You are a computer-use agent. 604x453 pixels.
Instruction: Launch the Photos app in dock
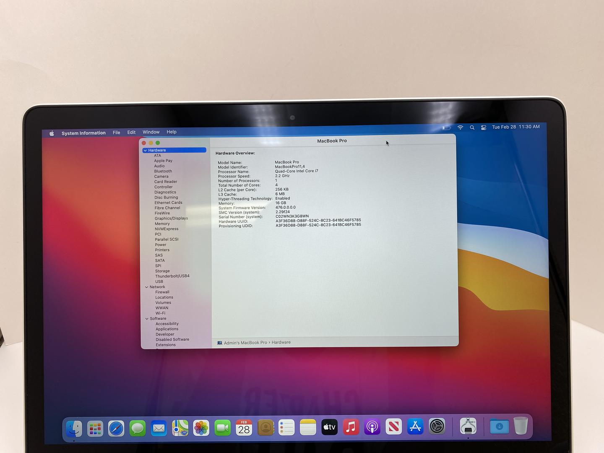[201, 428]
